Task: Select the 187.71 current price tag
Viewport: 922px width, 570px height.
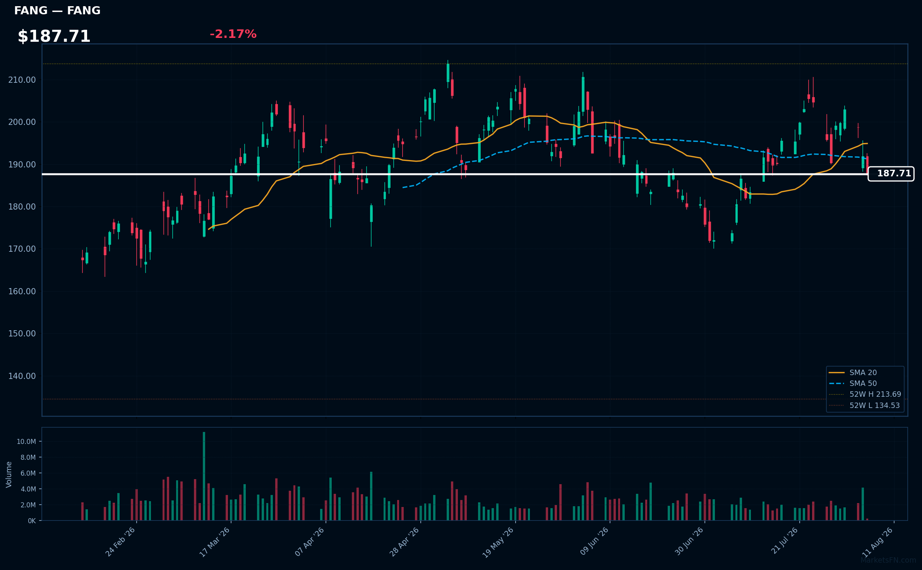Action: click(891, 174)
